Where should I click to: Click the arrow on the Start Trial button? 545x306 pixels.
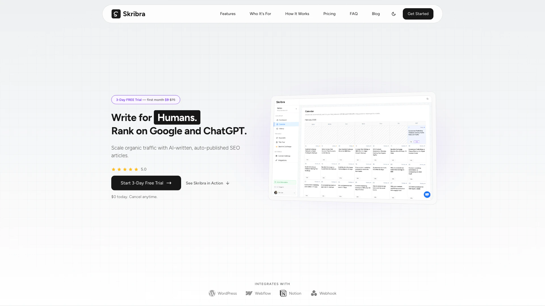(x=169, y=183)
